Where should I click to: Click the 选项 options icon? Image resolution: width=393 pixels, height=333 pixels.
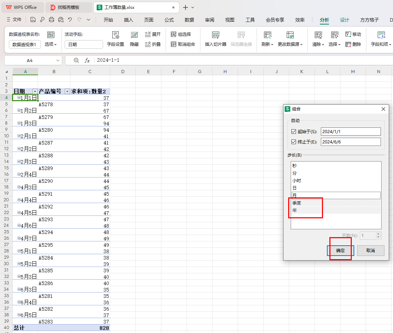[50, 39]
